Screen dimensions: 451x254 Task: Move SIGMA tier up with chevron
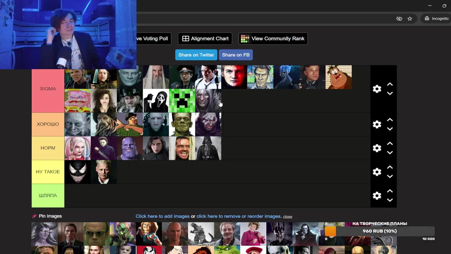390,85
